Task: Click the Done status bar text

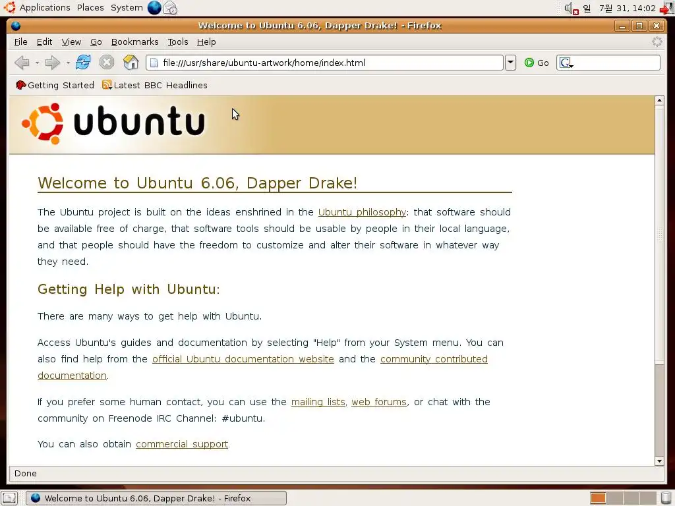Action: (26, 473)
